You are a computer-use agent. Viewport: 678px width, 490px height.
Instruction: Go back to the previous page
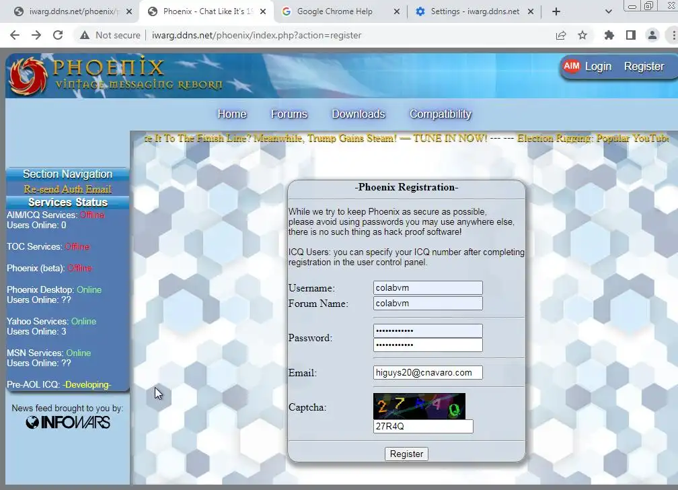coord(15,35)
